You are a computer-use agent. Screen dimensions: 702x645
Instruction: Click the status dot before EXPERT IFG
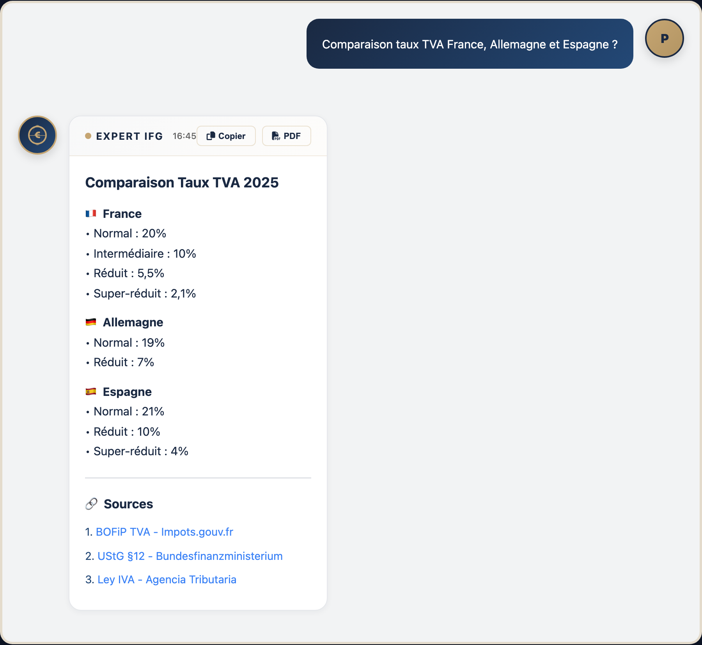pos(88,136)
